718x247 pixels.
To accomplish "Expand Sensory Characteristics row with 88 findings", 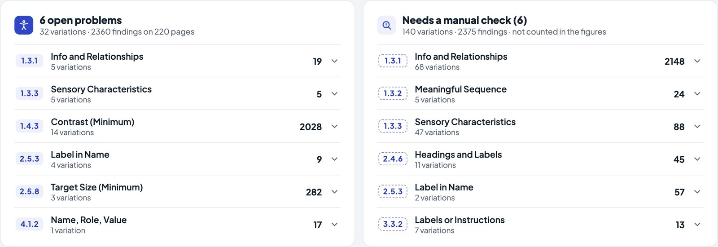I will click(x=697, y=127).
